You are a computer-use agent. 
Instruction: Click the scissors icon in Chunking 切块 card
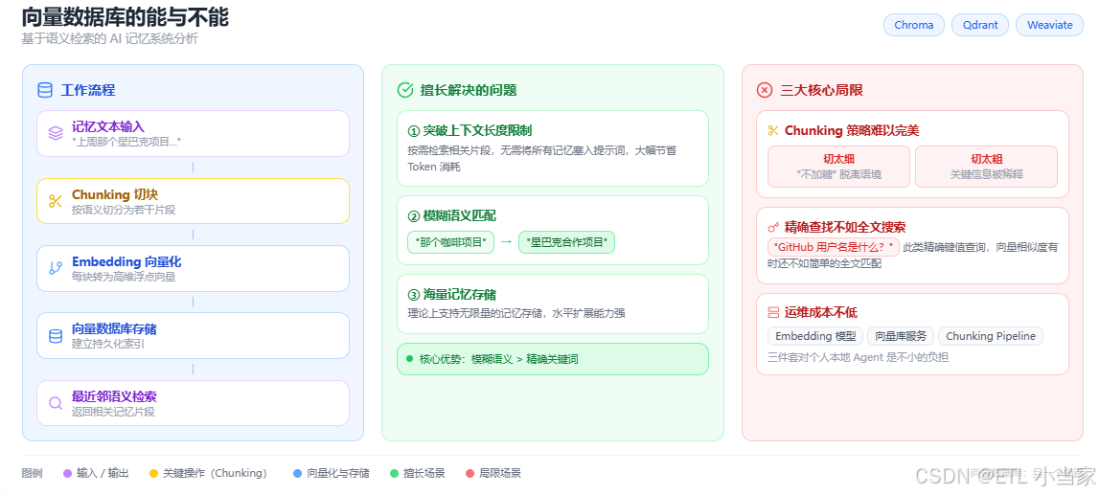(56, 201)
